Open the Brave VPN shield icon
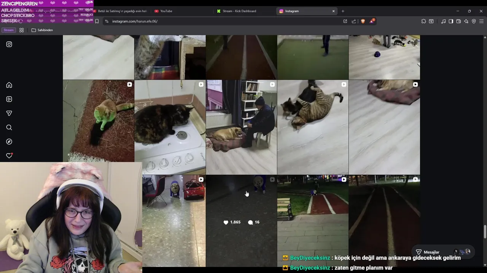Screen dimensions: 487x273 click(474, 21)
